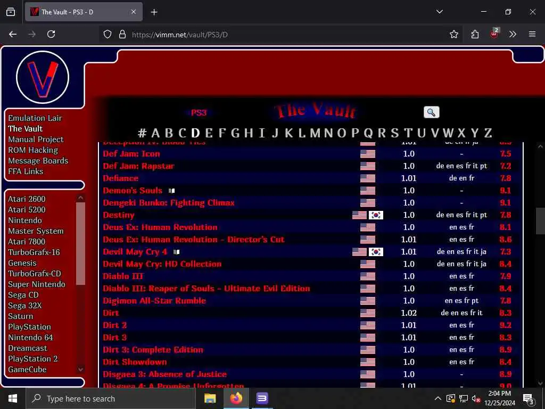Select letter A in the alphabet bar
The width and height of the screenshot is (545, 409).
pos(155,133)
